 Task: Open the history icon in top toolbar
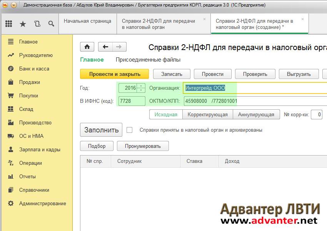(x=37, y=24)
